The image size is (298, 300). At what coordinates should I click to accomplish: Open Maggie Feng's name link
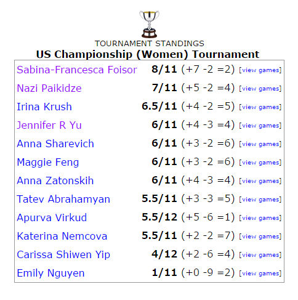tap(48, 162)
